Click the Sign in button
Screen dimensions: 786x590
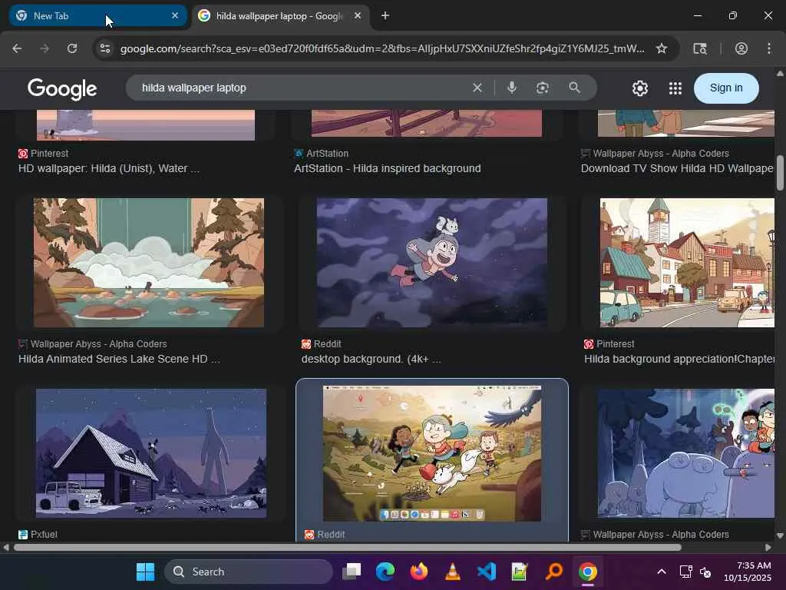[726, 88]
